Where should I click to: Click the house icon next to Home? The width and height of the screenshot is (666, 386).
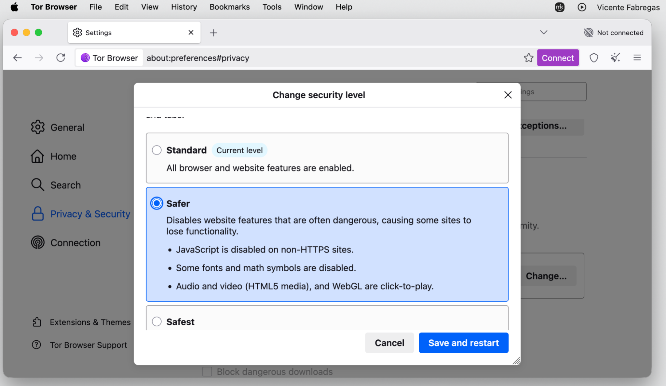coord(37,156)
